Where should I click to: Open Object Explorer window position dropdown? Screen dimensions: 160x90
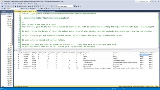tap(8, 11)
